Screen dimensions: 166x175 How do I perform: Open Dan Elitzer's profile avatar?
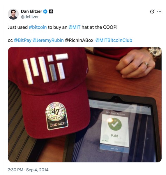pyautogui.click(x=13, y=14)
